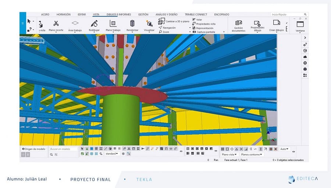
Task: Click the Renderizar rendering icon
Action: pyautogui.click(x=132, y=23)
